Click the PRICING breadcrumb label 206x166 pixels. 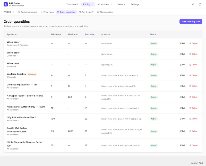(7, 12)
